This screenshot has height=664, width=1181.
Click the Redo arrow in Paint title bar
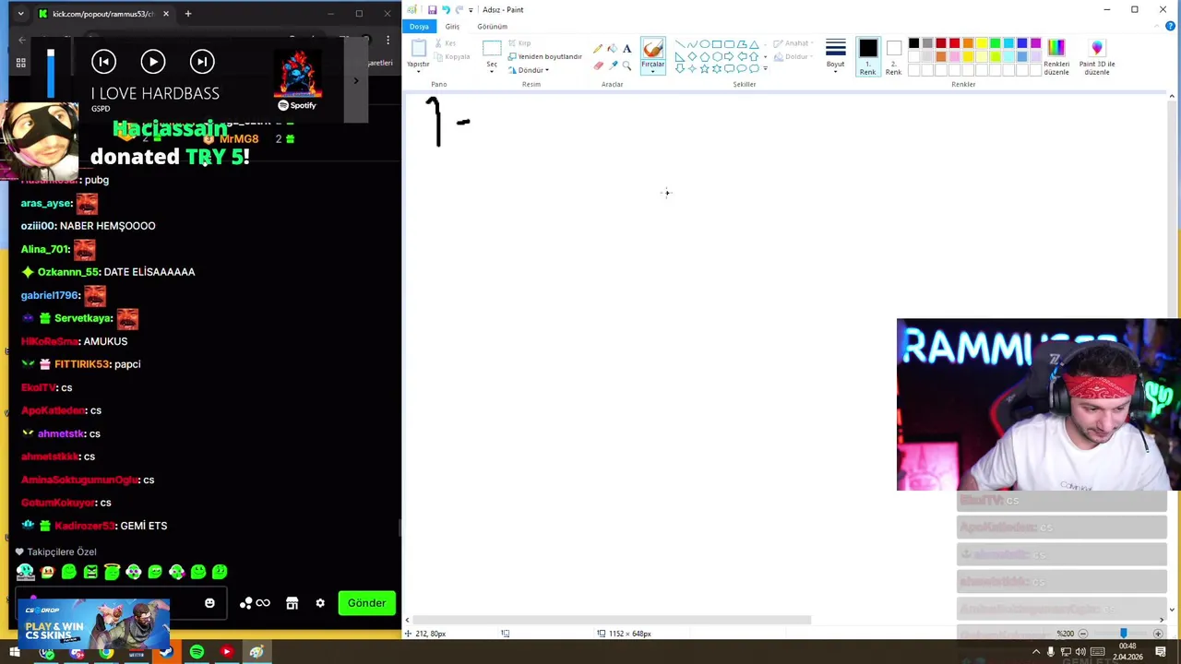[459, 9]
